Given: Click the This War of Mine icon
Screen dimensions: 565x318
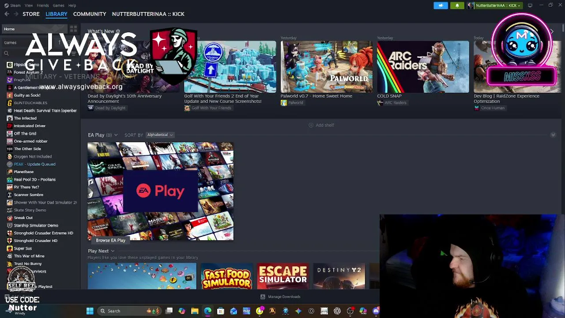Looking at the screenshot, I should tap(10, 256).
